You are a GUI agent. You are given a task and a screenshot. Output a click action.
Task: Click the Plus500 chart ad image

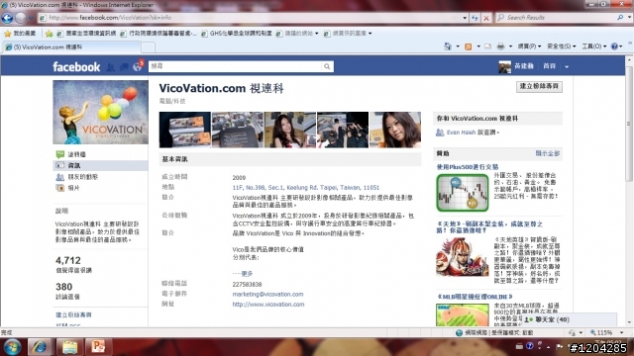463,193
